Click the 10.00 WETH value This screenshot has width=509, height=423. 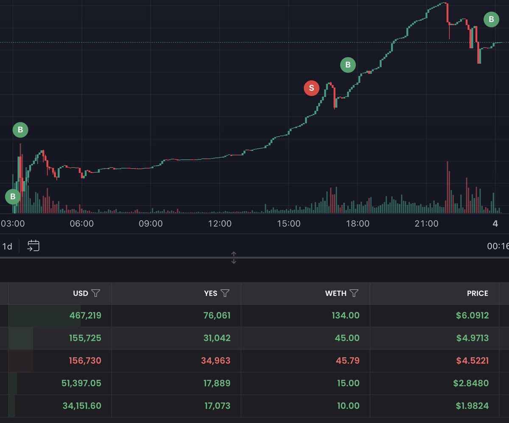click(x=348, y=406)
